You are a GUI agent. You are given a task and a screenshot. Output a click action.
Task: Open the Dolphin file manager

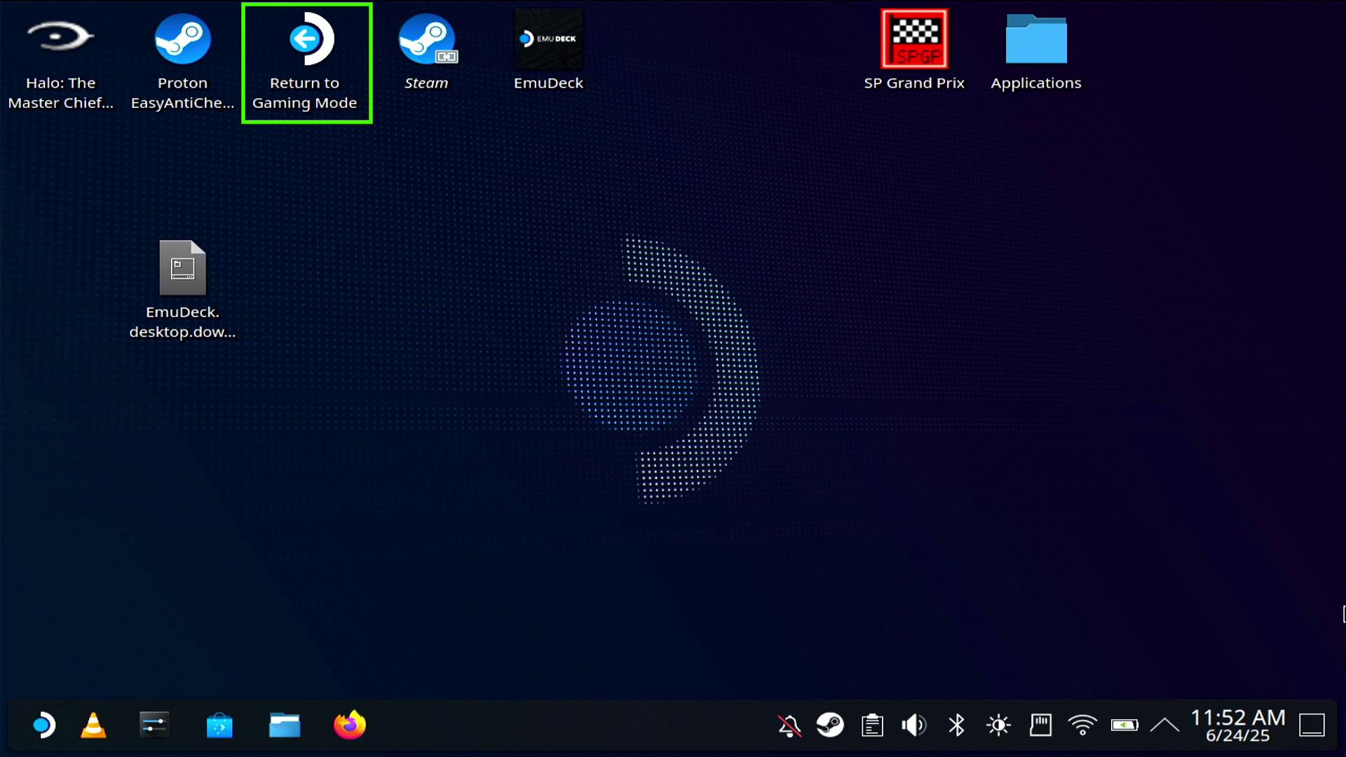pyautogui.click(x=285, y=725)
